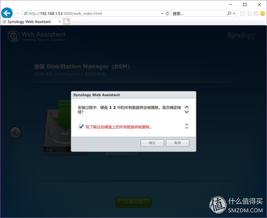This screenshot has height=218, width=267.
Task: Click the previous-step left arrow circle
Action: [15, 133]
